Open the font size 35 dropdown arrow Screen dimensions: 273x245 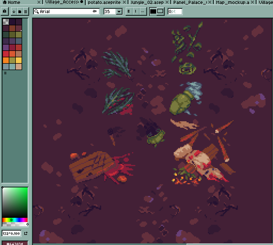pos(119,12)
